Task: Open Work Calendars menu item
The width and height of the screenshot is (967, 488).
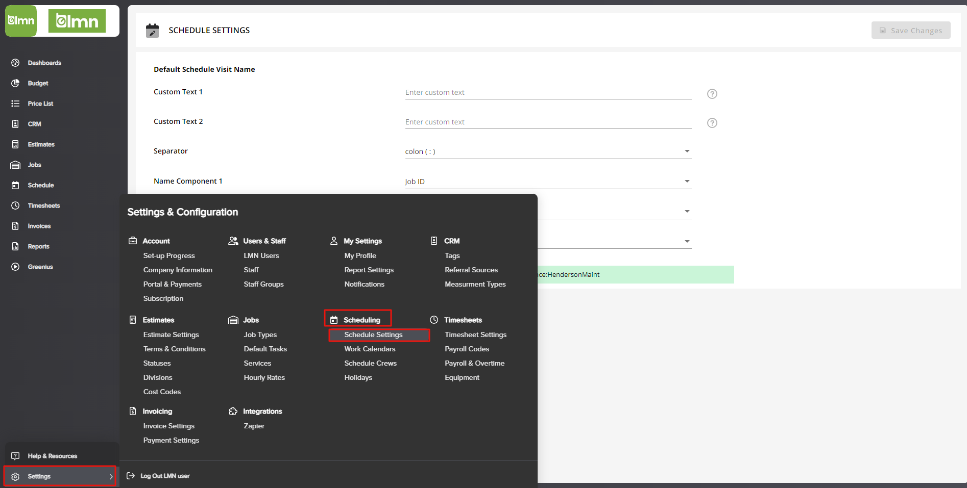Action: coord(370,349)
